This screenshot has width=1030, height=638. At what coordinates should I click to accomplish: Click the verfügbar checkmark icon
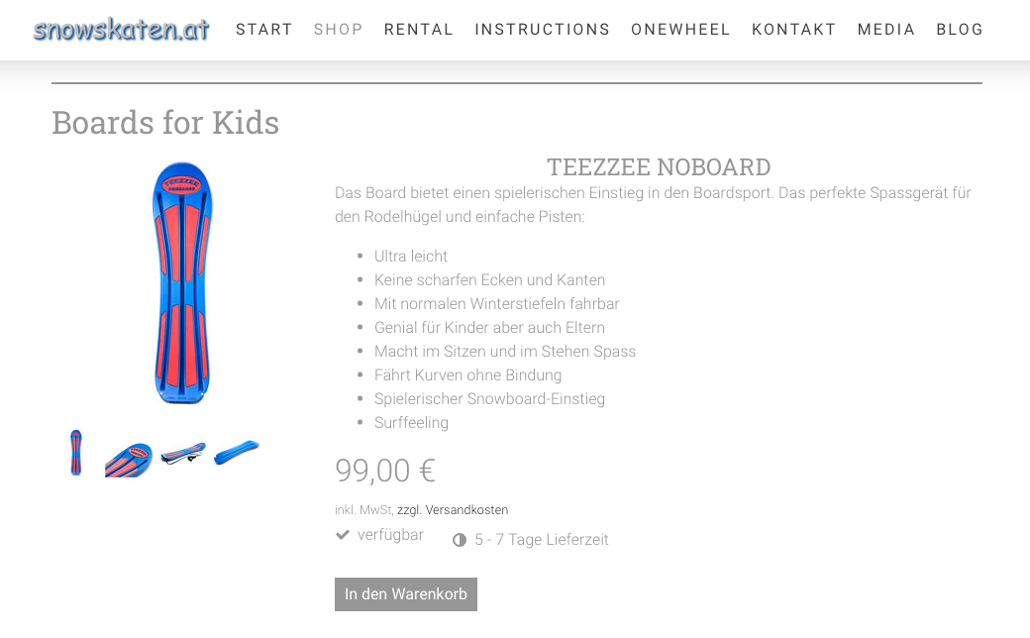(343, 535)
